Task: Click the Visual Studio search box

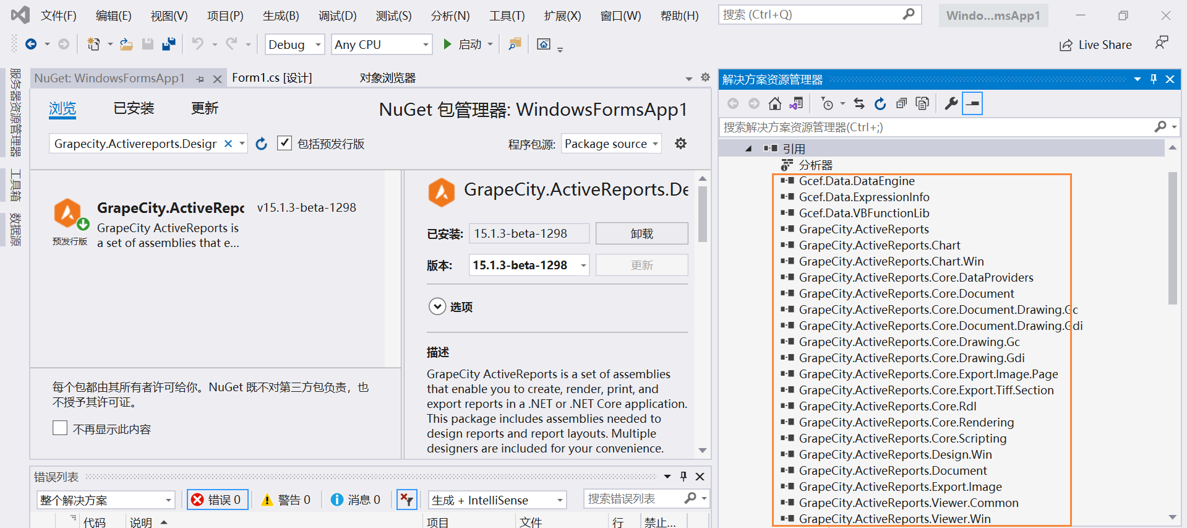Action: click(x=820, y=15)
